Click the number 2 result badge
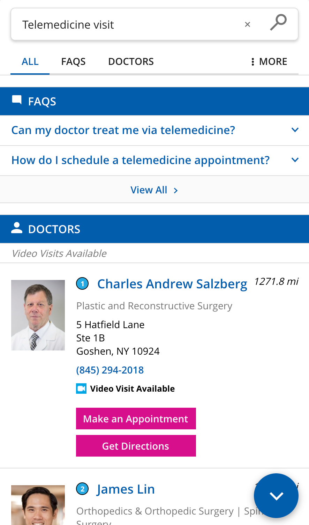309x525 pixels. click(x=83, y=489)
